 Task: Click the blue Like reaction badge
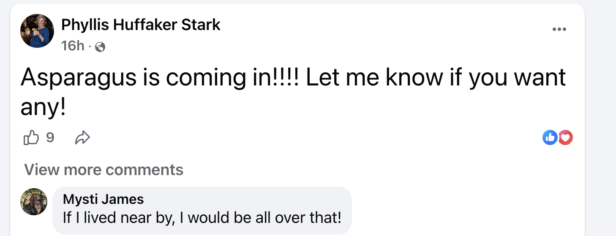[550, 137]
